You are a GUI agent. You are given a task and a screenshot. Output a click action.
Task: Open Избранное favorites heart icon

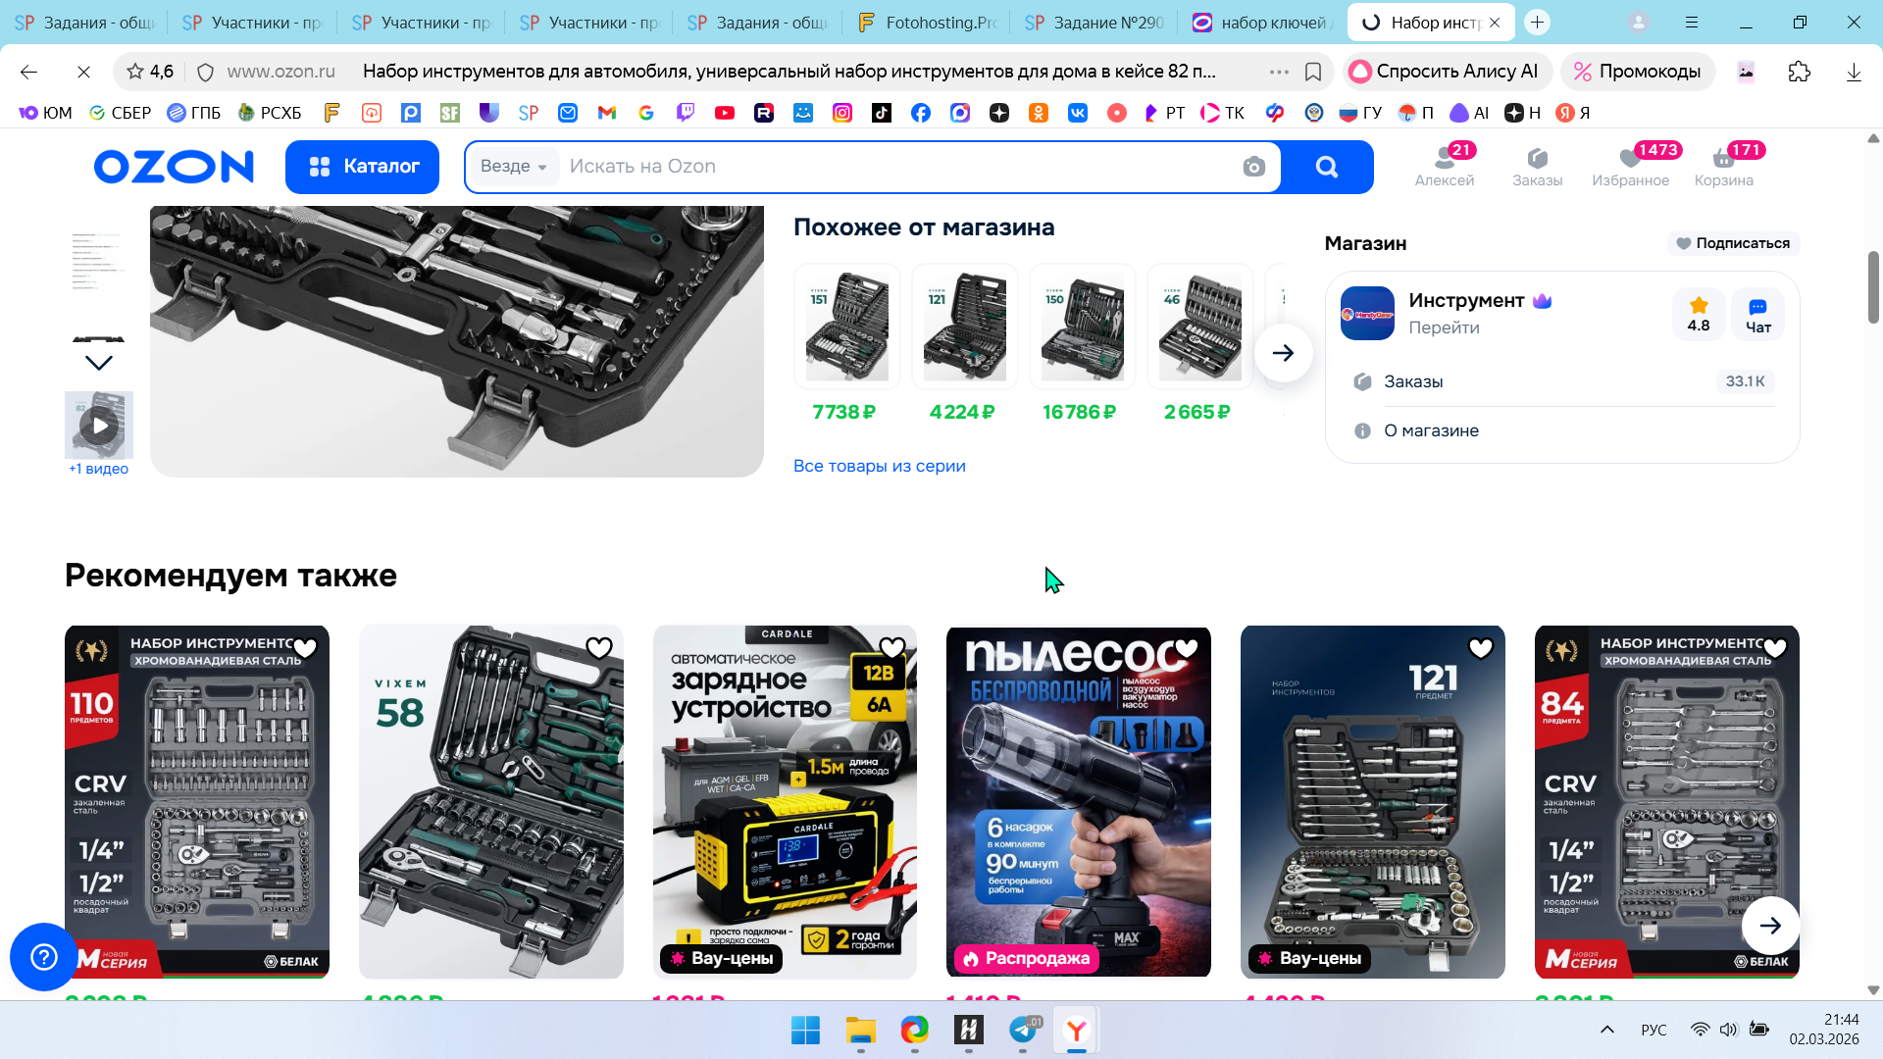[x=1630, y=166]
